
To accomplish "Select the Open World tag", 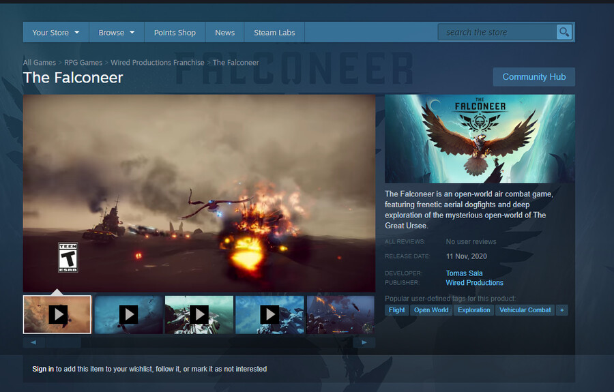I will tap(431, 310).
